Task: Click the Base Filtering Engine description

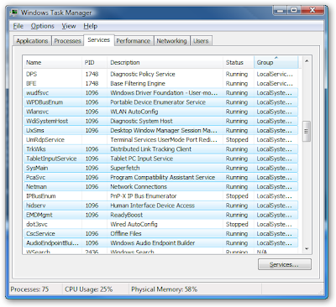Action: pos(138,83)
